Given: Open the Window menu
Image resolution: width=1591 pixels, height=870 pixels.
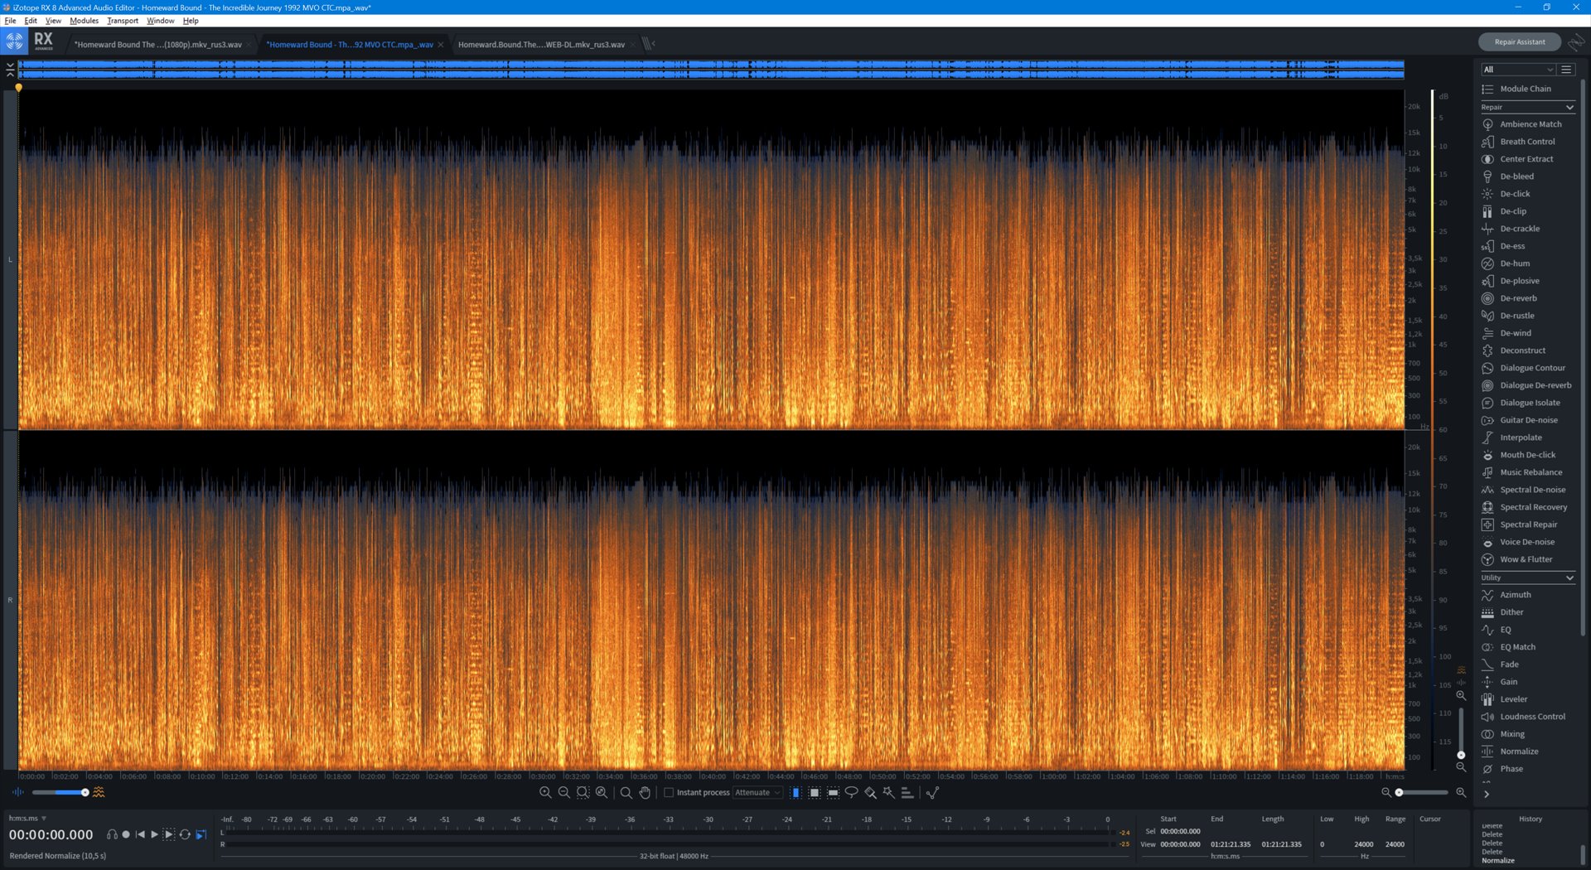Looking at the screenshot, I should click(x=161, y=21).
